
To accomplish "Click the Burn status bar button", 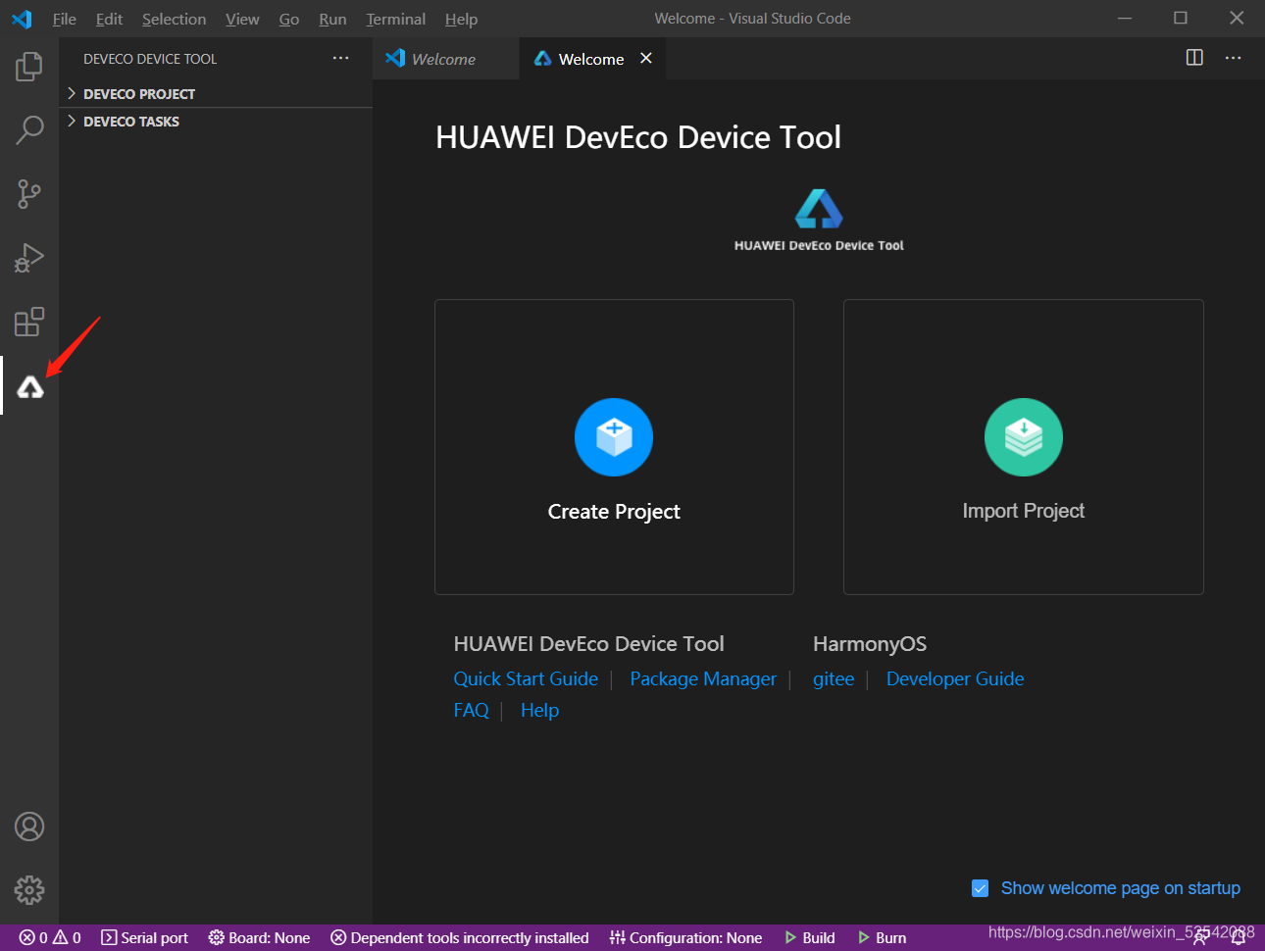I will tap(882, 938).
